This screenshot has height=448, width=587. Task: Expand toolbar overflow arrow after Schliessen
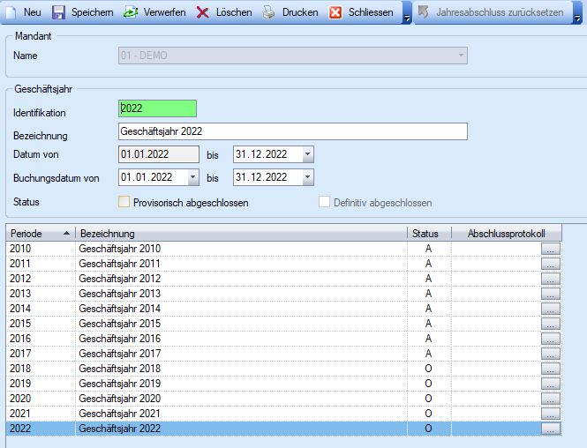[406, 15]
